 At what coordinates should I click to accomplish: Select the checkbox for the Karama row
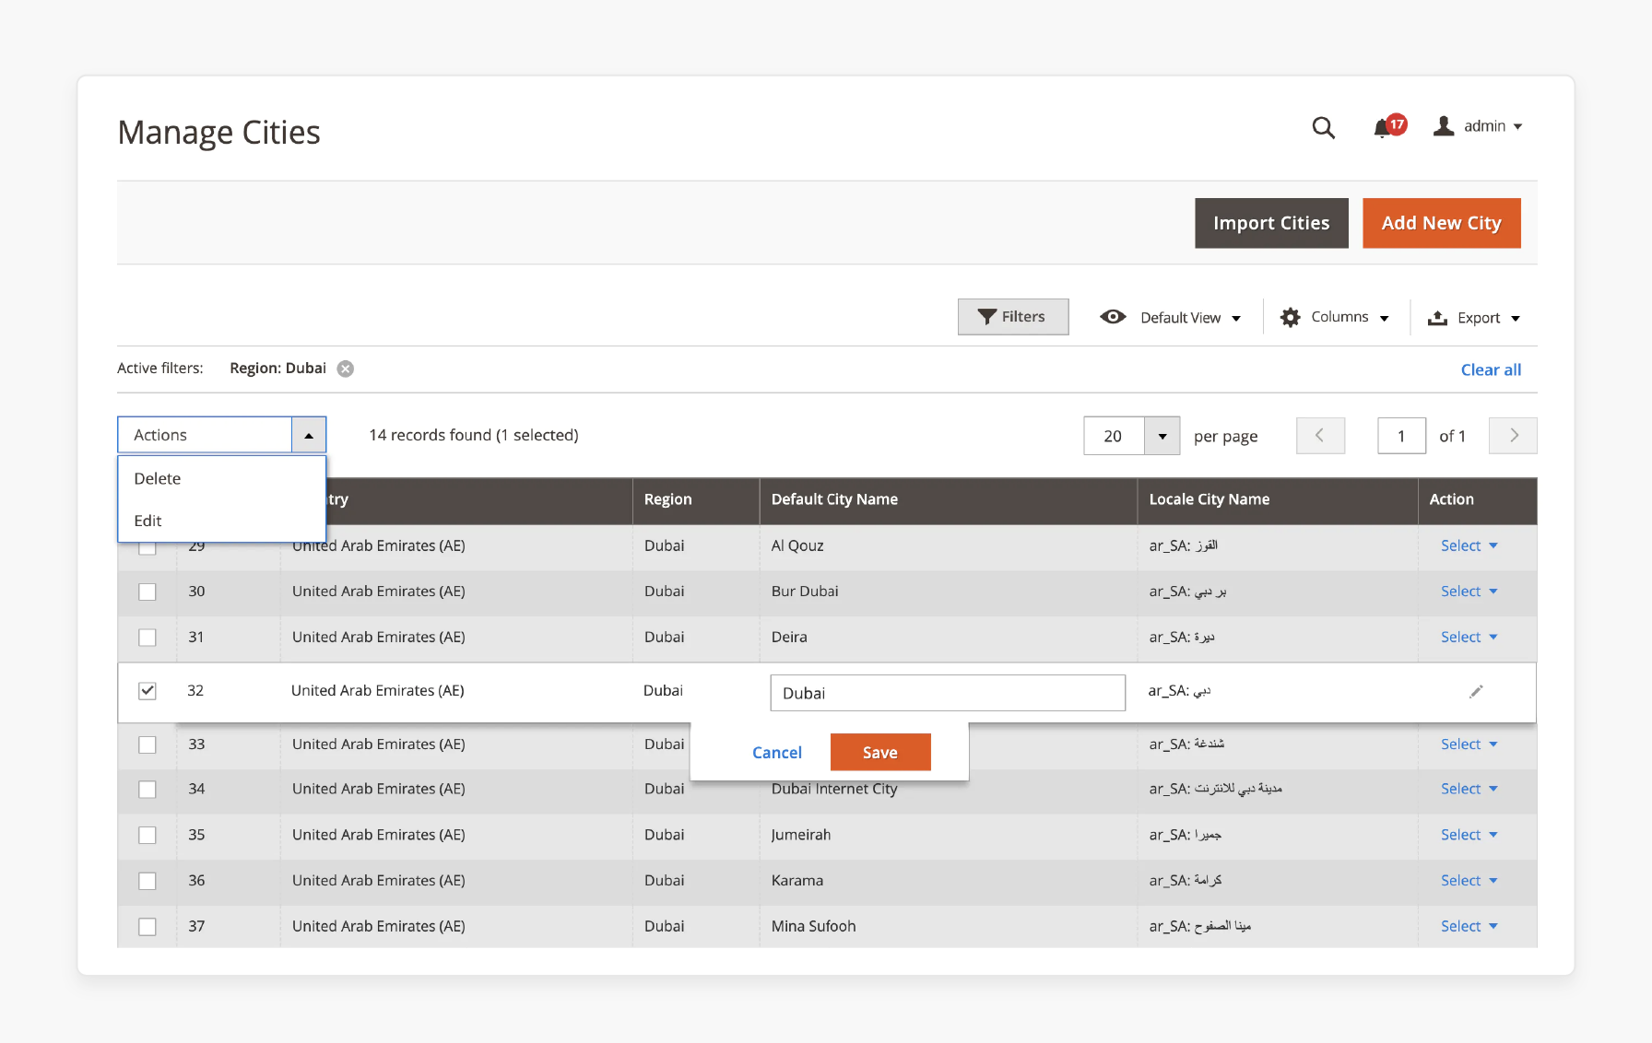[147, 881]
